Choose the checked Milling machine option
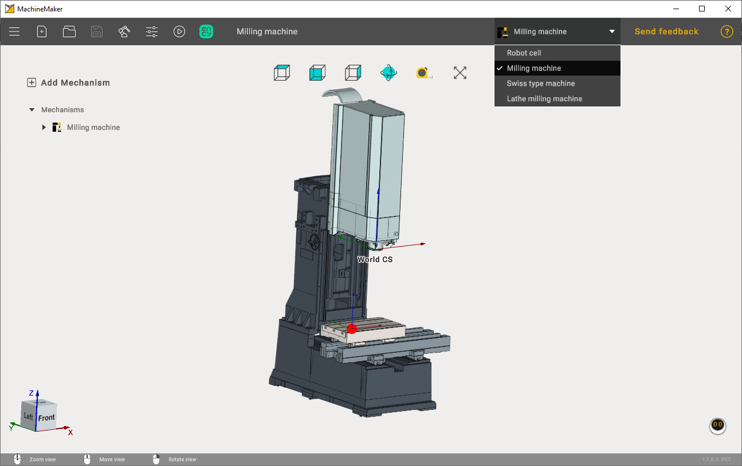 pos(558,68)
